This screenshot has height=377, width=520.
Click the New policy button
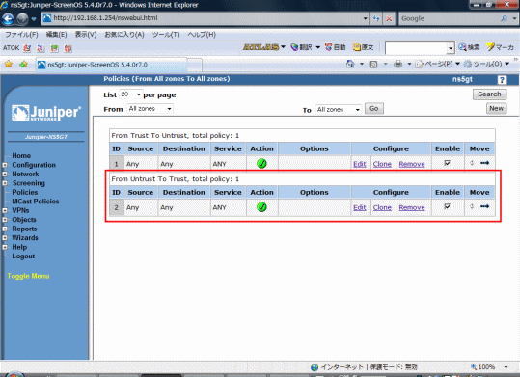(x=497, y=108)
